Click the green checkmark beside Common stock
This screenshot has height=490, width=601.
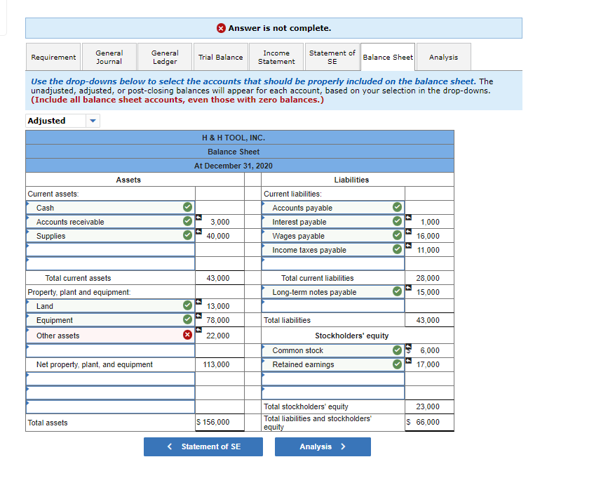pos(398,350)
